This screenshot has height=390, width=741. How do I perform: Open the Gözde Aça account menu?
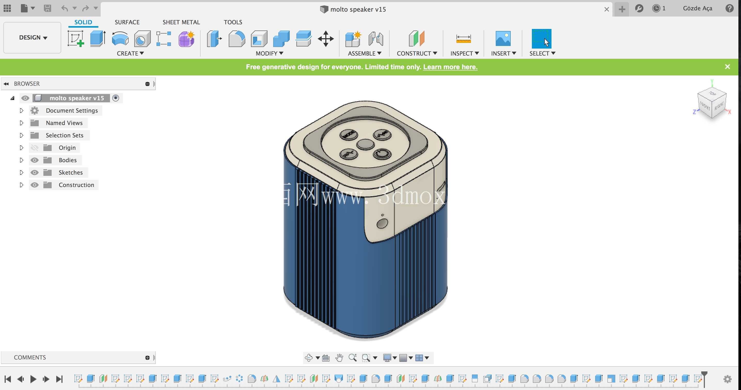tap(698, 8)
